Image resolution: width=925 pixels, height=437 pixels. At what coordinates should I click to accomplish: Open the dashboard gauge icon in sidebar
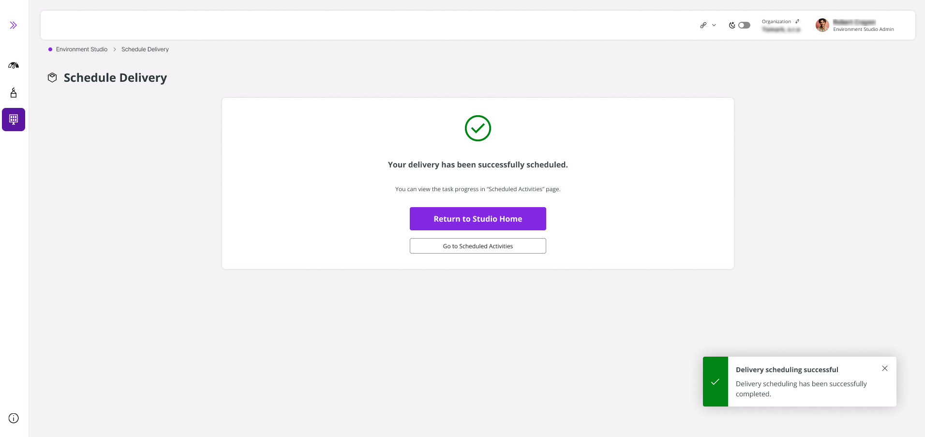14,65
